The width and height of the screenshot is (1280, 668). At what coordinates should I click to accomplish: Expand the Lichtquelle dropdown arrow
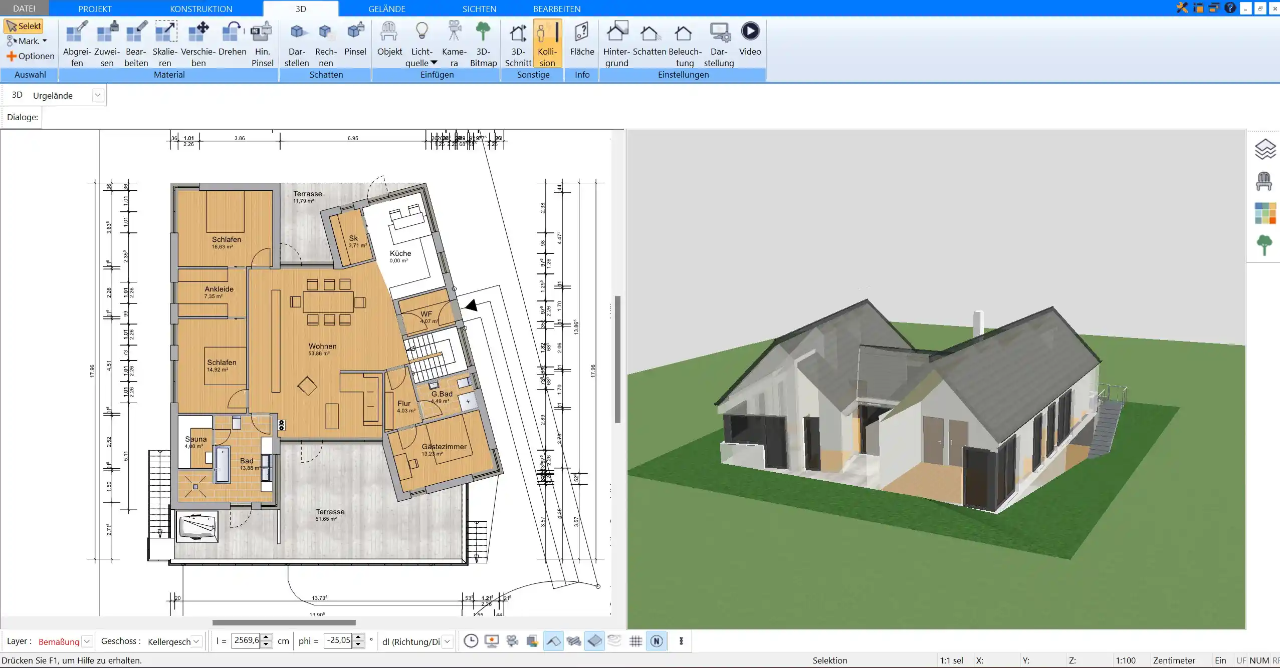(x=434, y=63)
